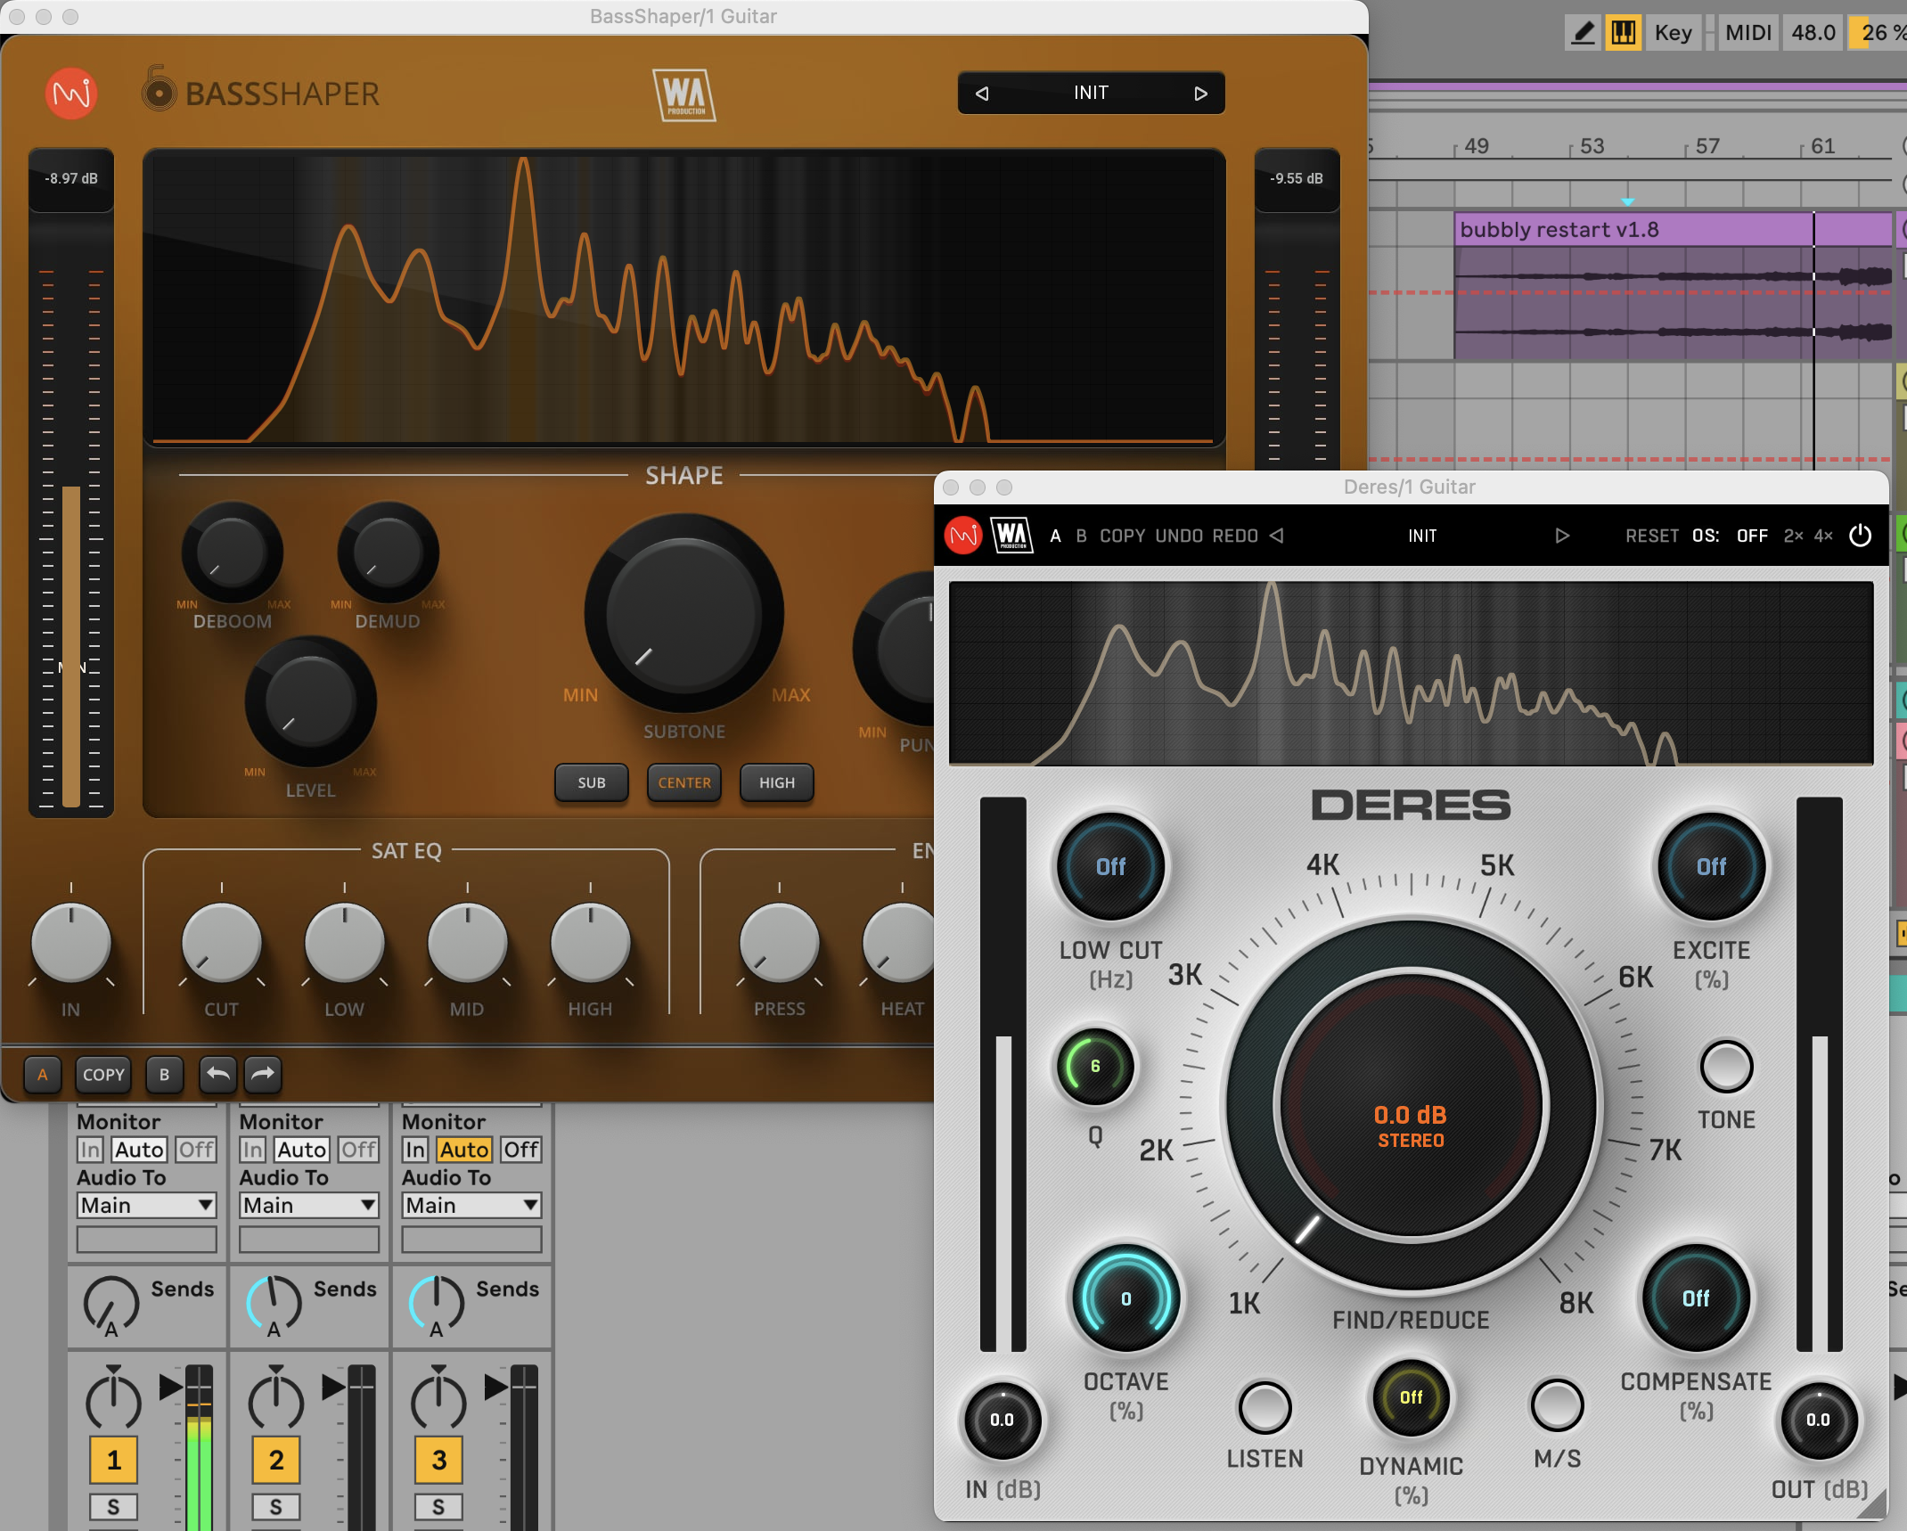Select BassShaper A state button
The width and height of the screenshot is (1907, 1531).
42,1074
